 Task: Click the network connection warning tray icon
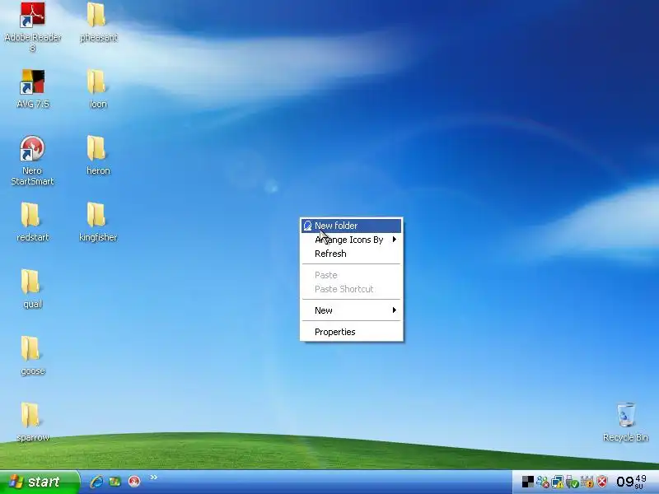[x=558, y=482]
